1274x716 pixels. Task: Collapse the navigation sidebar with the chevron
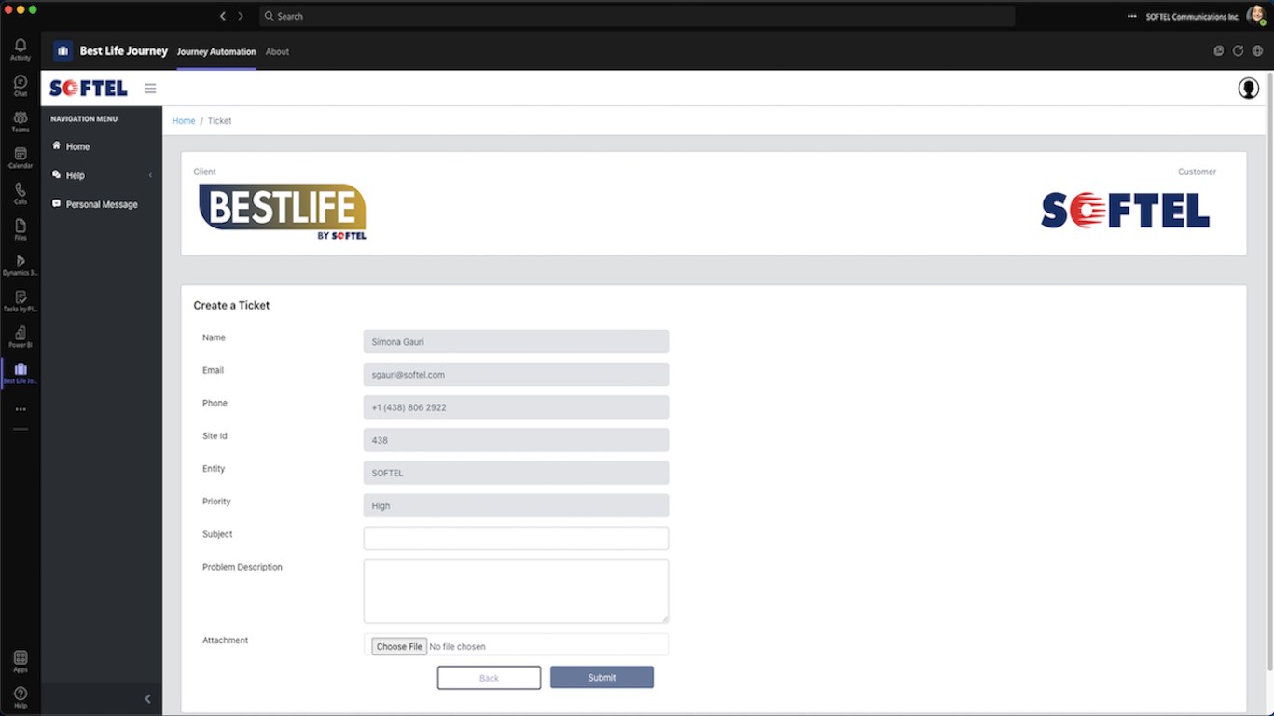pos(147,699)
